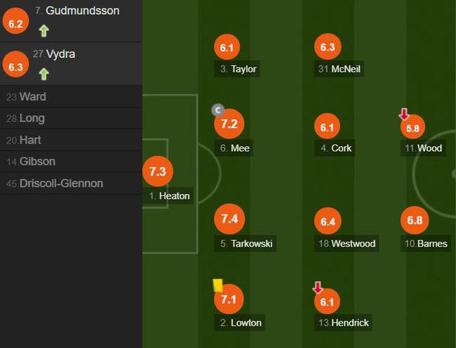Click Lowton's yellow card icon

click(x=217, y=285)
